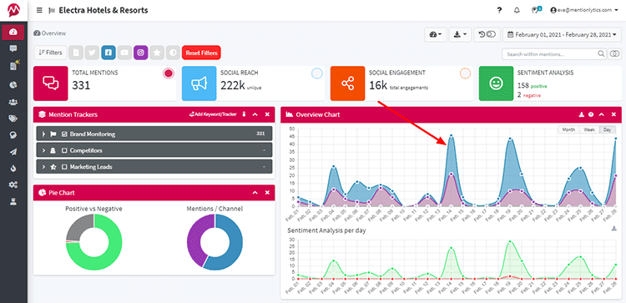Click the Mentionlytics logo in sidebar
The height and width of the screenshot is (303, 626).
tap(13, 10)
